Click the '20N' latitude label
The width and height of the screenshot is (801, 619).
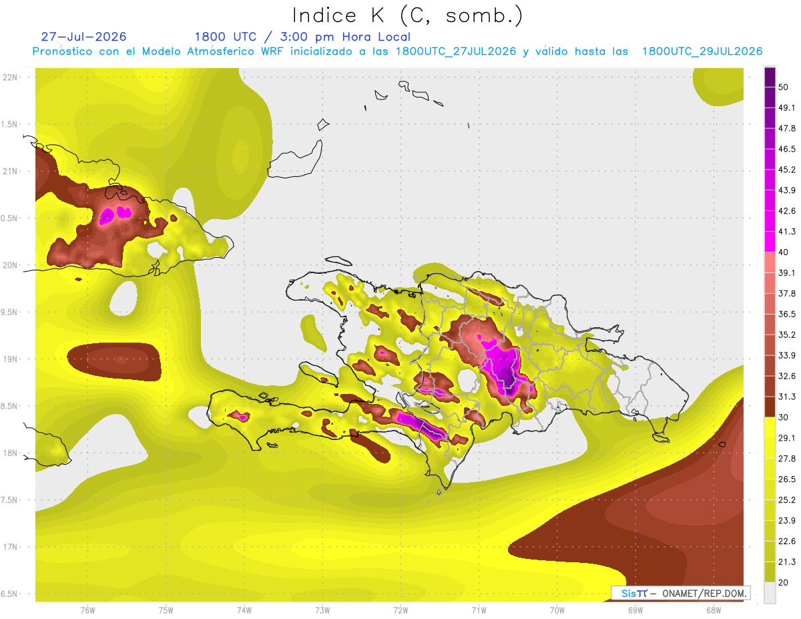point(10,265)
